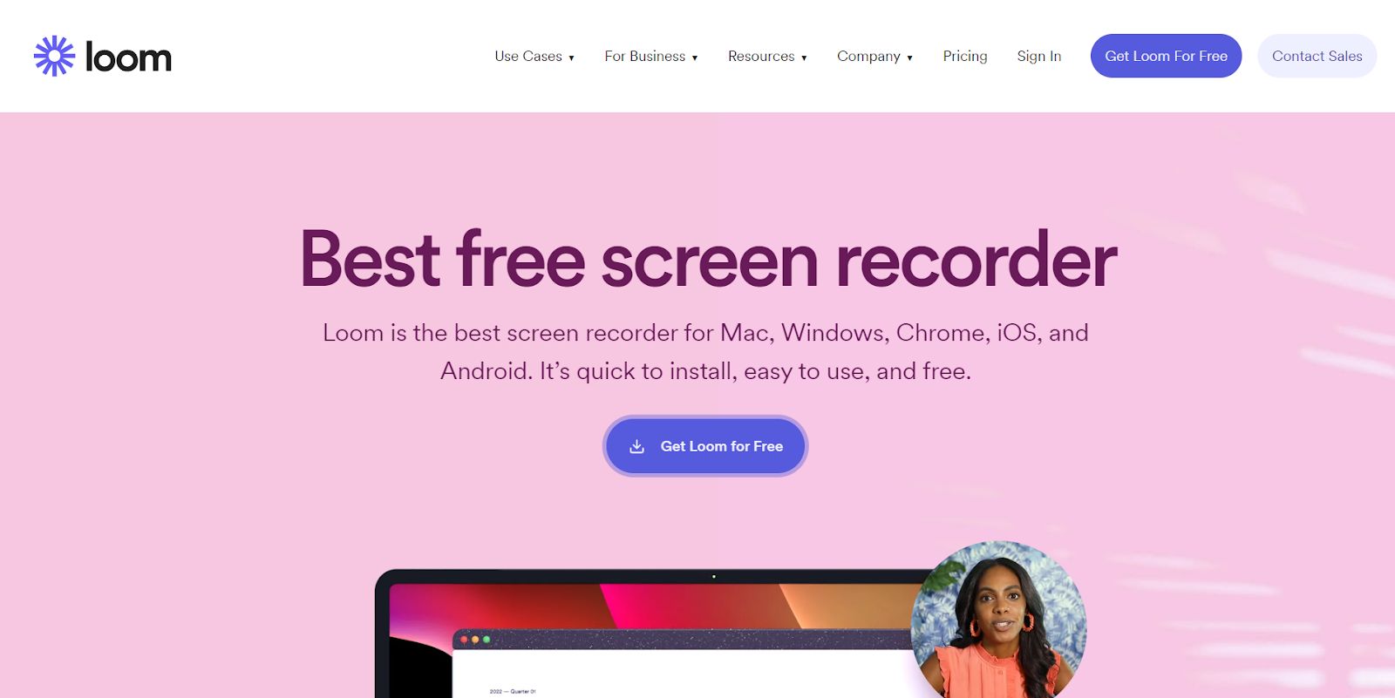This screenshot has height=698, width=1395.
Task: Click the Contact Sales button
Action: pyautogui.click(x=1317, y=56)
